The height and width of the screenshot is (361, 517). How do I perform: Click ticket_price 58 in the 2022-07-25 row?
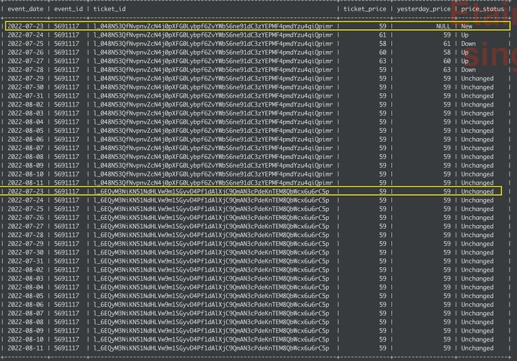coord(382,44)
